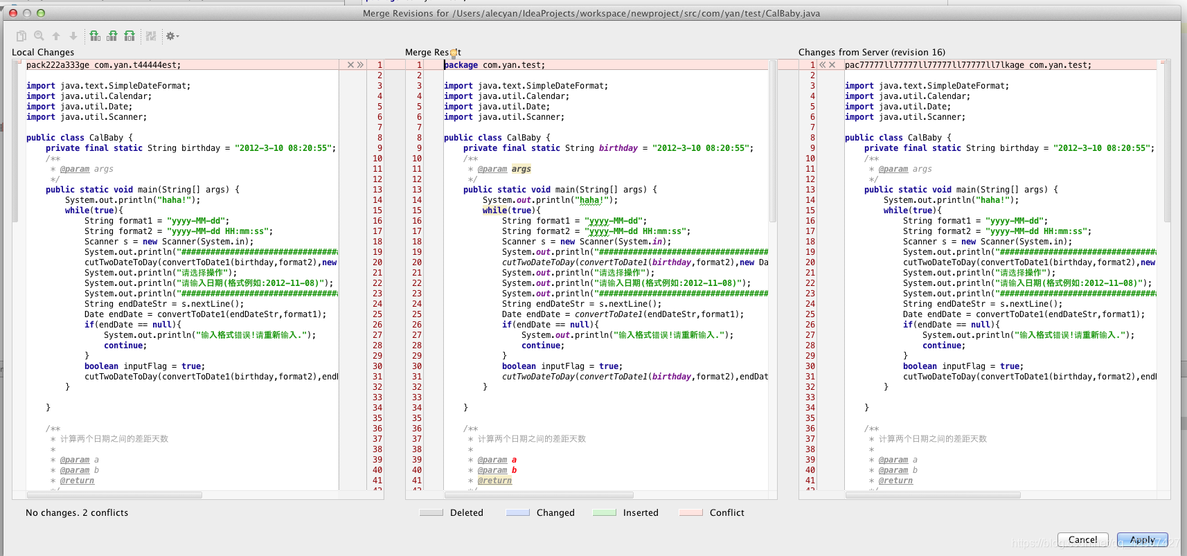Go to next difference with down arrow

click(x=73, y=36)
